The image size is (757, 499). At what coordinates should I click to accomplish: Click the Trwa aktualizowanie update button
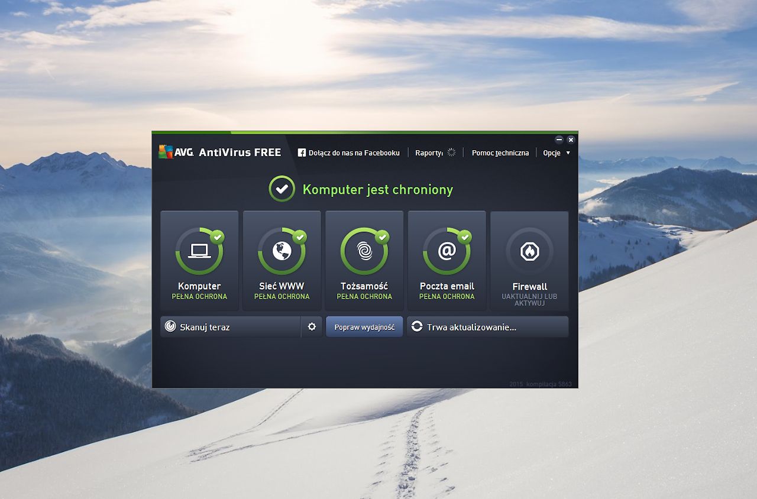click(488, 327)
